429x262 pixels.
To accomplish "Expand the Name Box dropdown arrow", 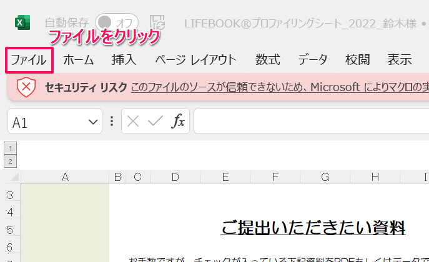I will [93, 122].
